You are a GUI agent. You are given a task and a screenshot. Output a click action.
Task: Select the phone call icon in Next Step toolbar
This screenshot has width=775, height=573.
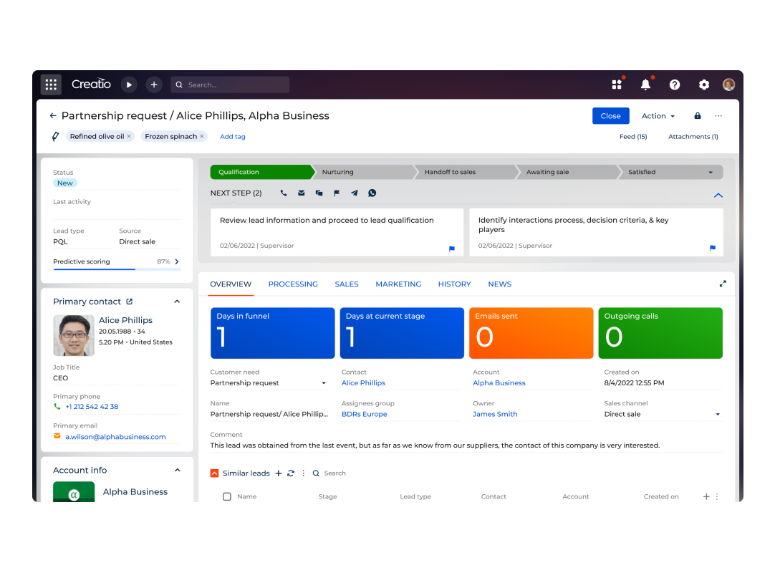tap(284, 193)
